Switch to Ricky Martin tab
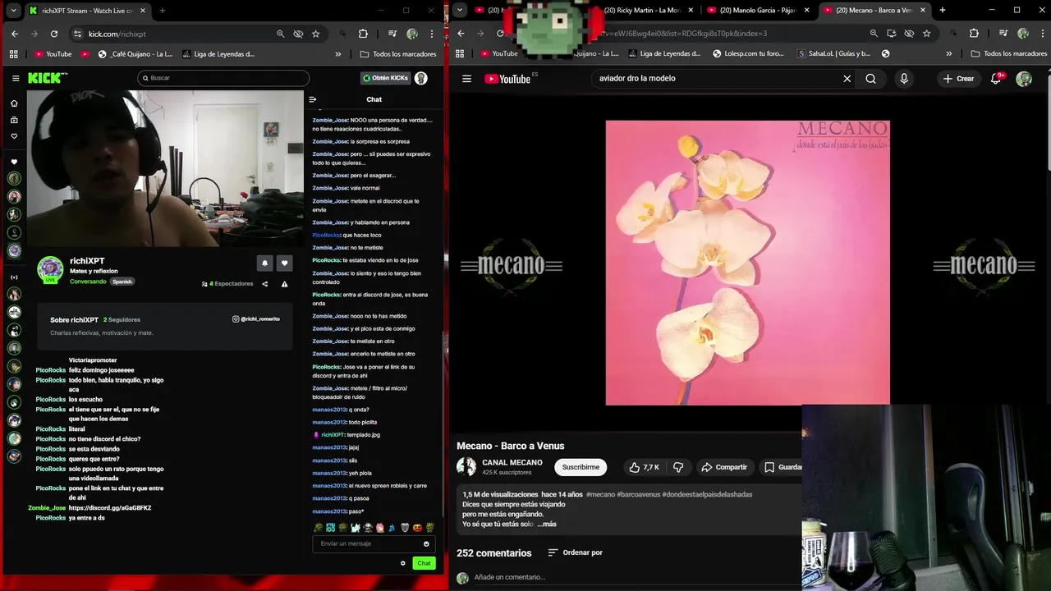Viewport: 1051px width, 591px height. 645,10
